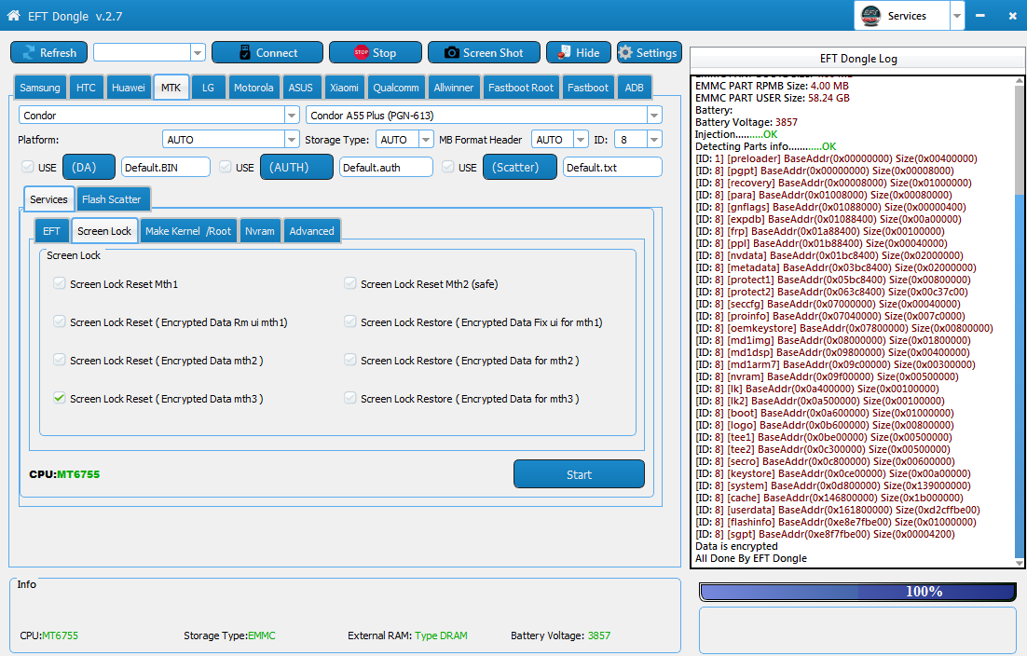
Task: Open the Services dropdown in the title bar
Action: coord(957,16)
